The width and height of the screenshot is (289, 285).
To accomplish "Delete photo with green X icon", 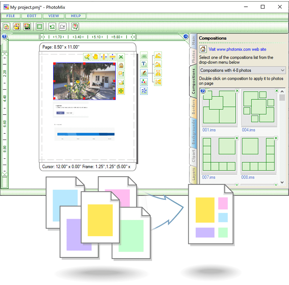I will pyautogui.click(x=121, y=57).
